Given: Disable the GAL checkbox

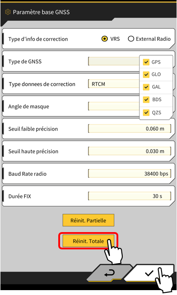Looking at the screenshot, I should tap(146, 87).
